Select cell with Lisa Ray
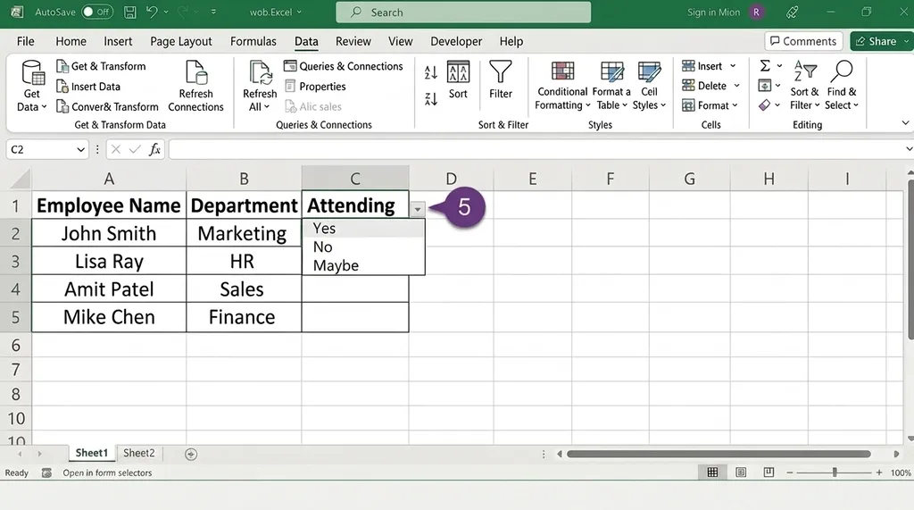Viewport: 914px width, 510px height. [109, 261]
